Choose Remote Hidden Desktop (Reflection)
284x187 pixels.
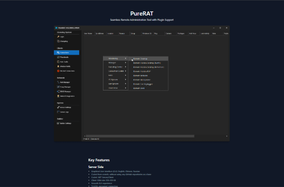[148, 67]
